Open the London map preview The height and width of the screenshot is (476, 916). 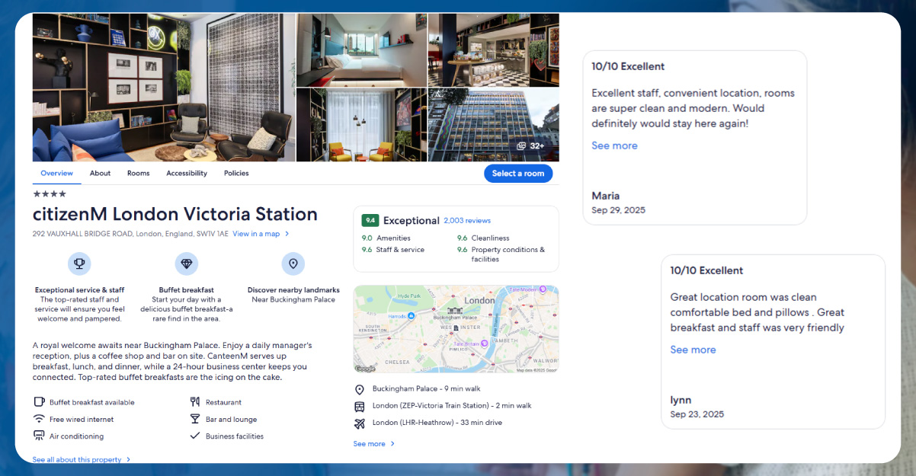coord(456,329)
